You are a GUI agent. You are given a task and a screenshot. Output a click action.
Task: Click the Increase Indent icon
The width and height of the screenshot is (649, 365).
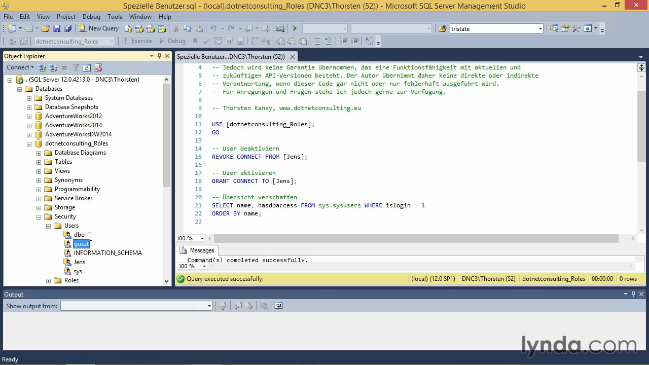point(355,41)
